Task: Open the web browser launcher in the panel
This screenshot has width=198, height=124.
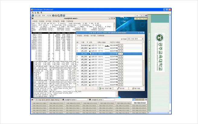Action: tap(53, 15)
